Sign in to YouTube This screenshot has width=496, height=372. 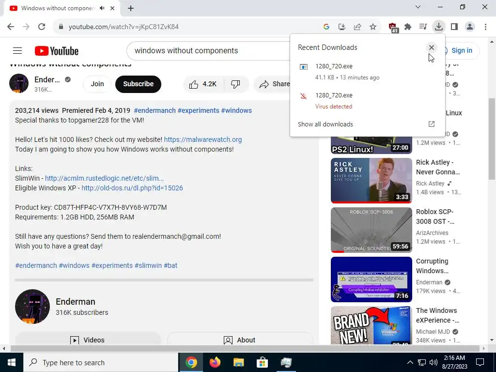tap(461, 50)
